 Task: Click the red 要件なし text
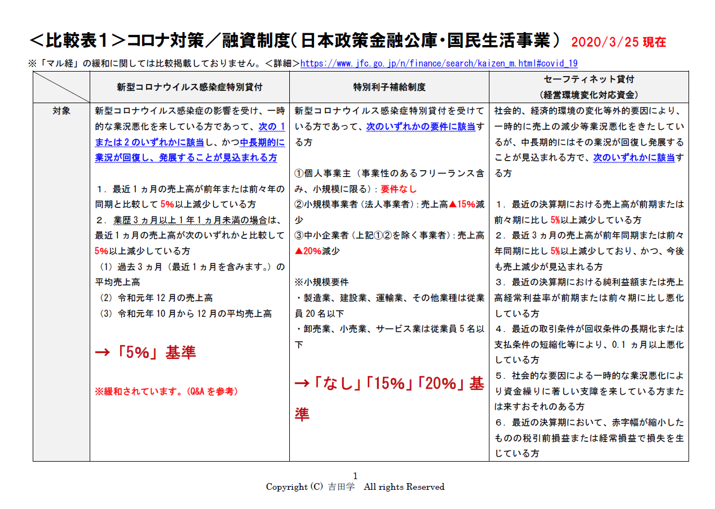coord(398,189)
